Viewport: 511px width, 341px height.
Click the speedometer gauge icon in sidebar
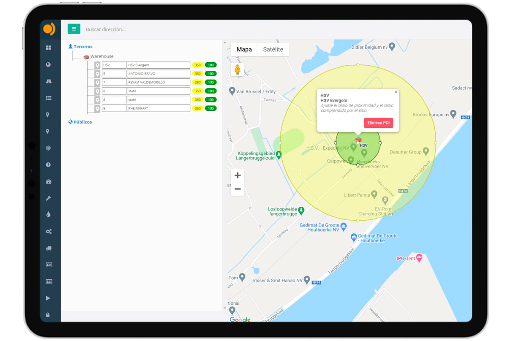49,182
